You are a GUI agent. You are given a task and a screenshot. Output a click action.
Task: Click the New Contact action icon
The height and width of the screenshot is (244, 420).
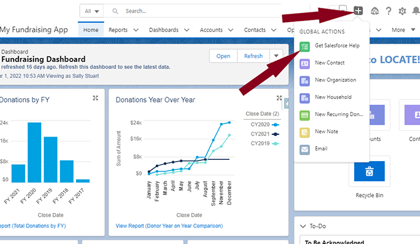point(305,64)
